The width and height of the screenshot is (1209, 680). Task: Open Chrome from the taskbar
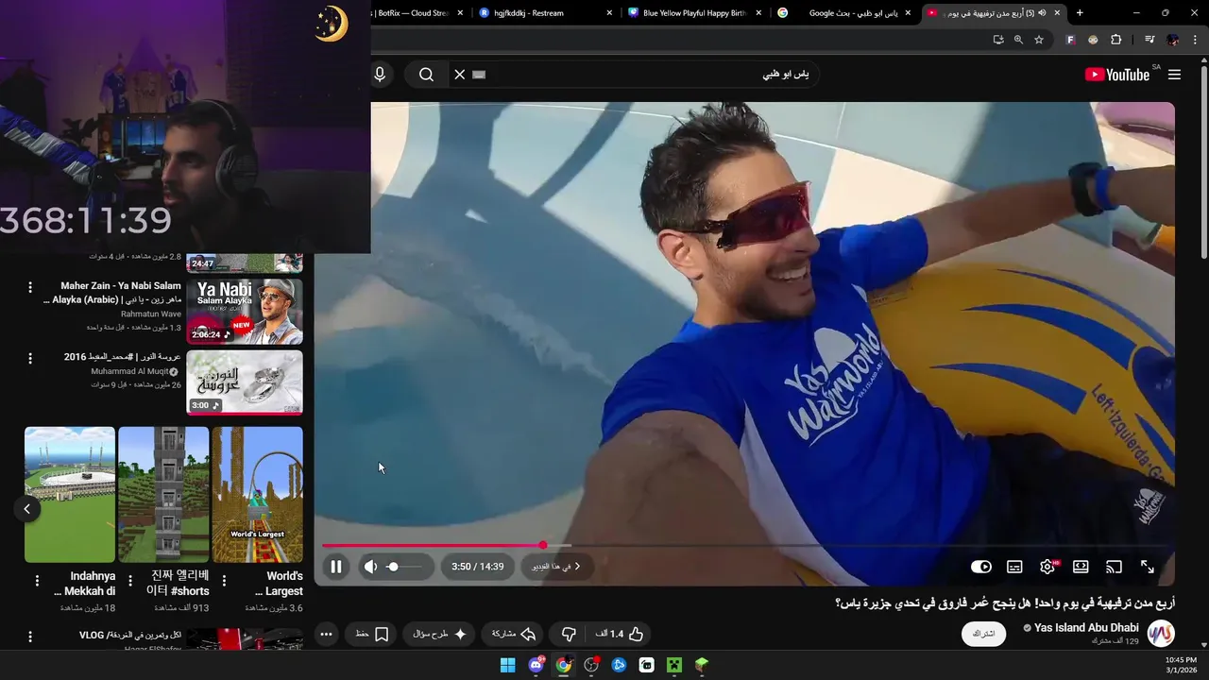coord(564,665)
